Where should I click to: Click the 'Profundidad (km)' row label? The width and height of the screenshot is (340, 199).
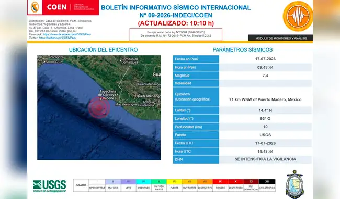click(x=188, y=127)
